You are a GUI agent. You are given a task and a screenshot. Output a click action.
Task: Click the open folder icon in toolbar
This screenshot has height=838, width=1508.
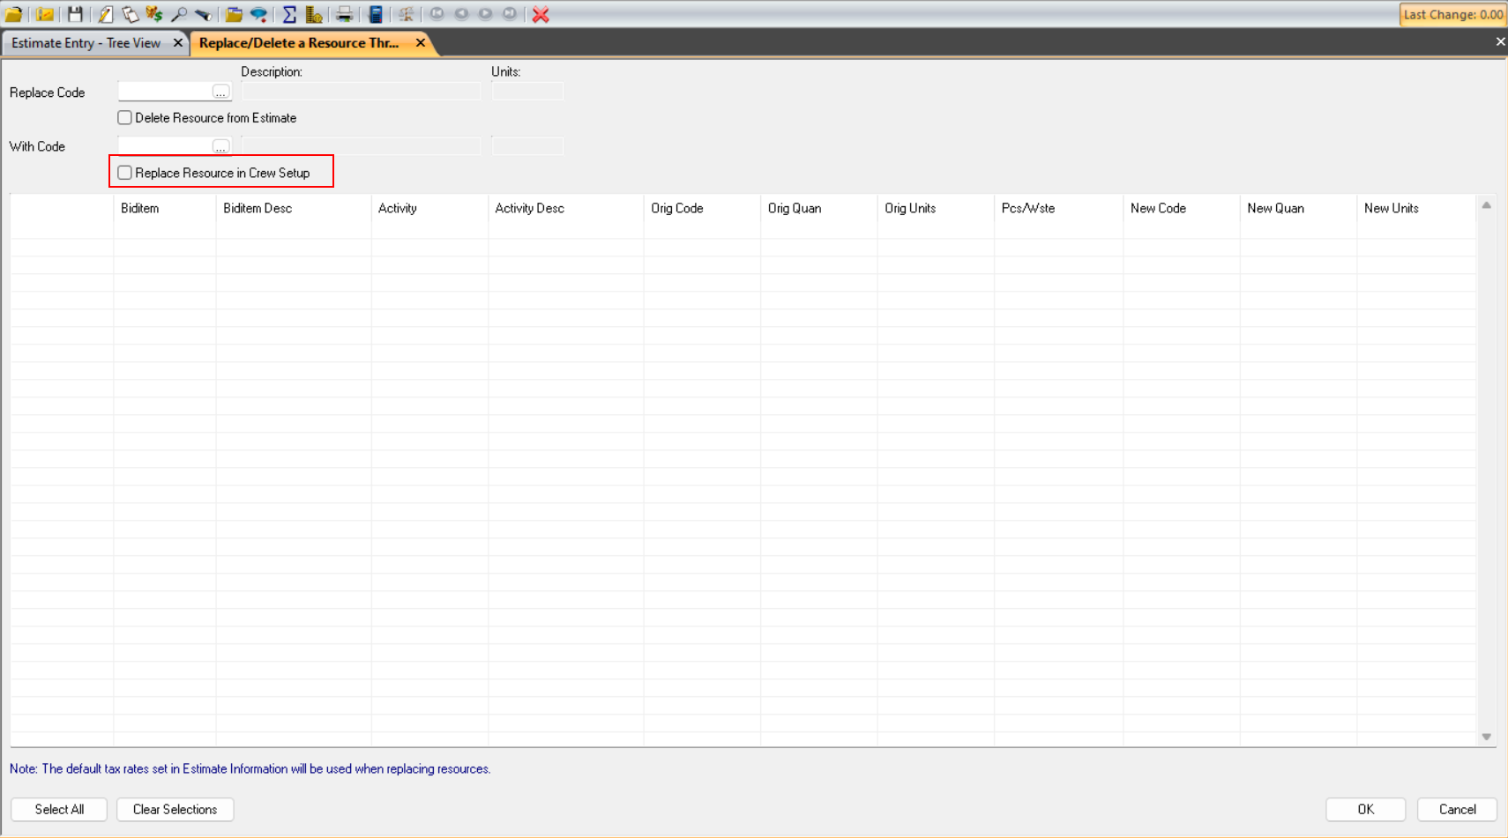14,14
